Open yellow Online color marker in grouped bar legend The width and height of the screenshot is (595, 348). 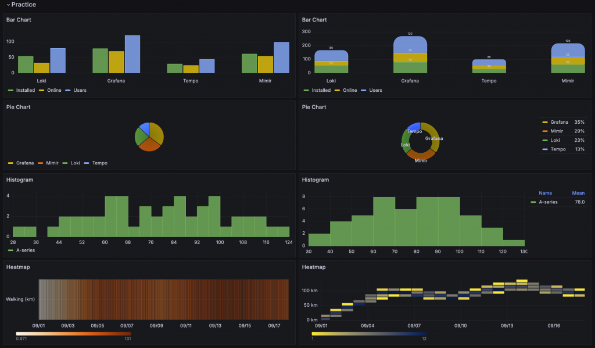point(41,90)
